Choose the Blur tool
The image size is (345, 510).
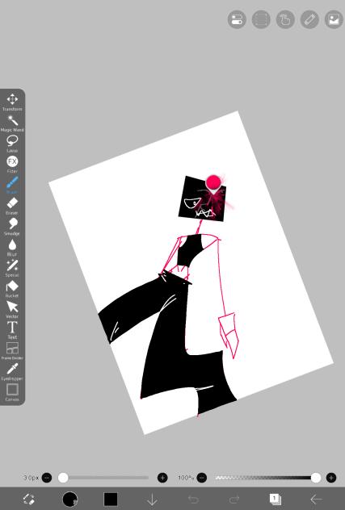tap(12, 247)
